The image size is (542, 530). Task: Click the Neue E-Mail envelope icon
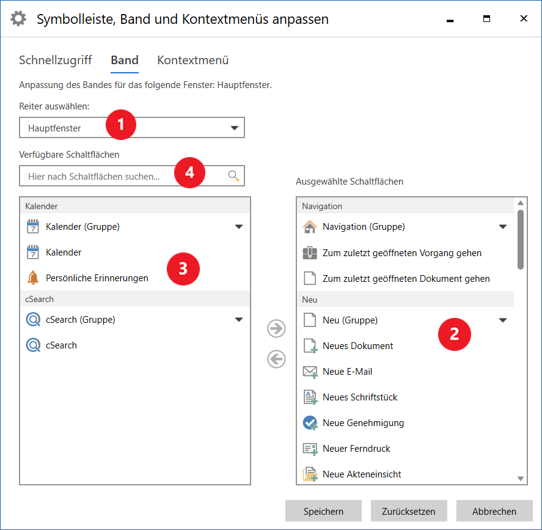tap(310, 372)
